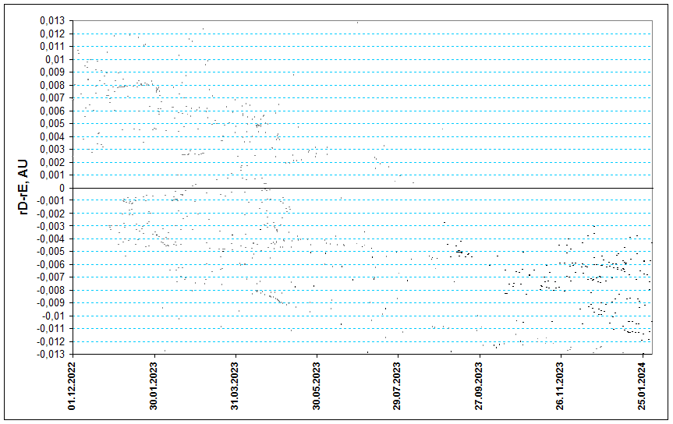Select the y-axis label 0,001
Image resolution: width=673 pixels, height=424 pixels.
click(52, 175)
